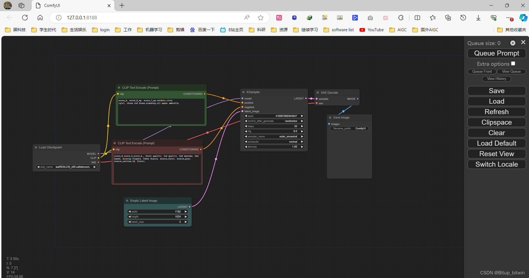The width and height of the screenshot is (529, 278).
Task: Open ckpt_name waiREALCN checkpoint selector
Action: 66,167
